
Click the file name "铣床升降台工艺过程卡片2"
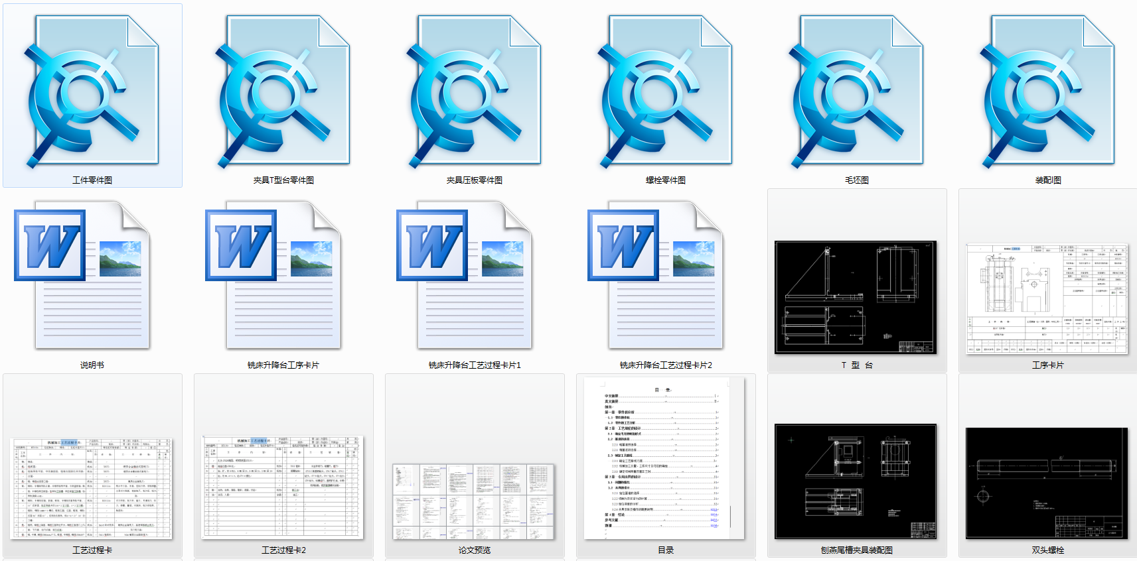666,365
